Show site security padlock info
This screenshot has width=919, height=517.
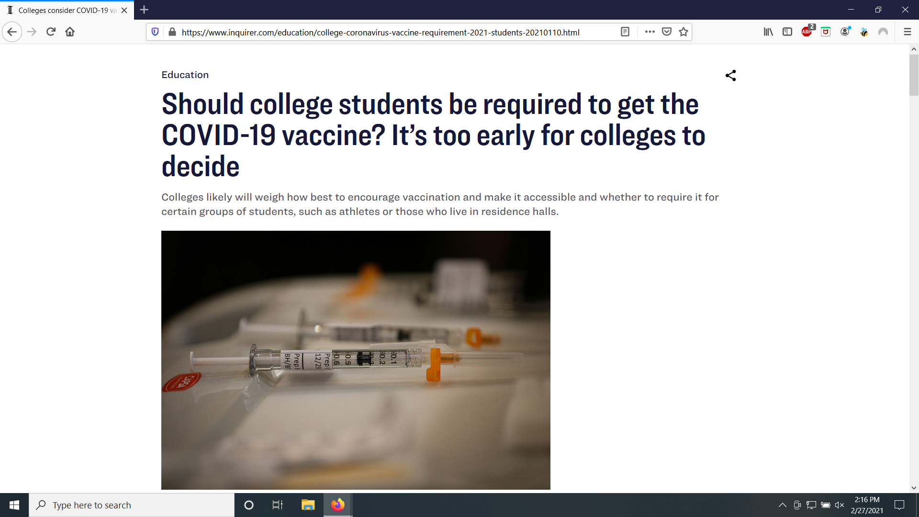(172, 32)
